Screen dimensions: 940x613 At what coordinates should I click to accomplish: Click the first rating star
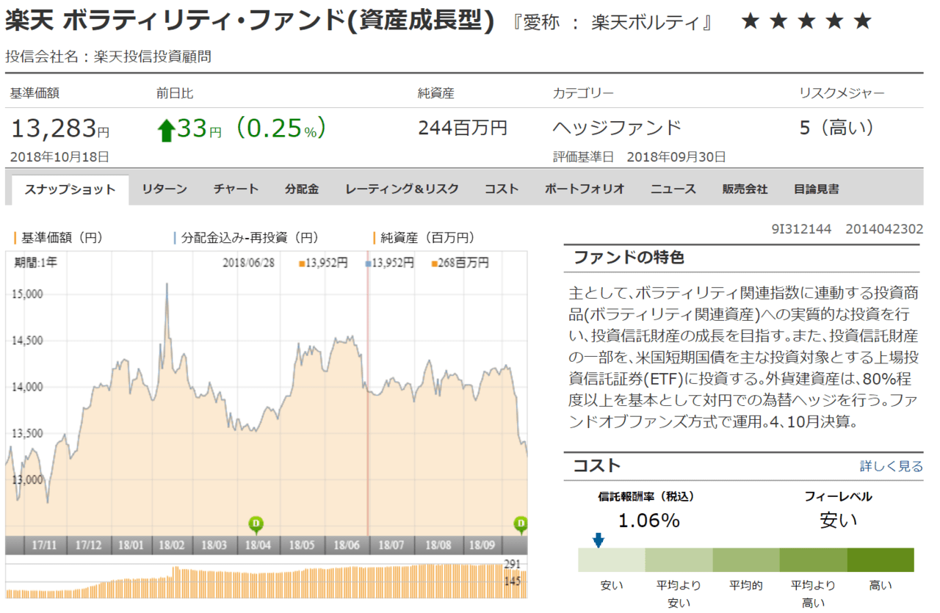tap(750, 21)
